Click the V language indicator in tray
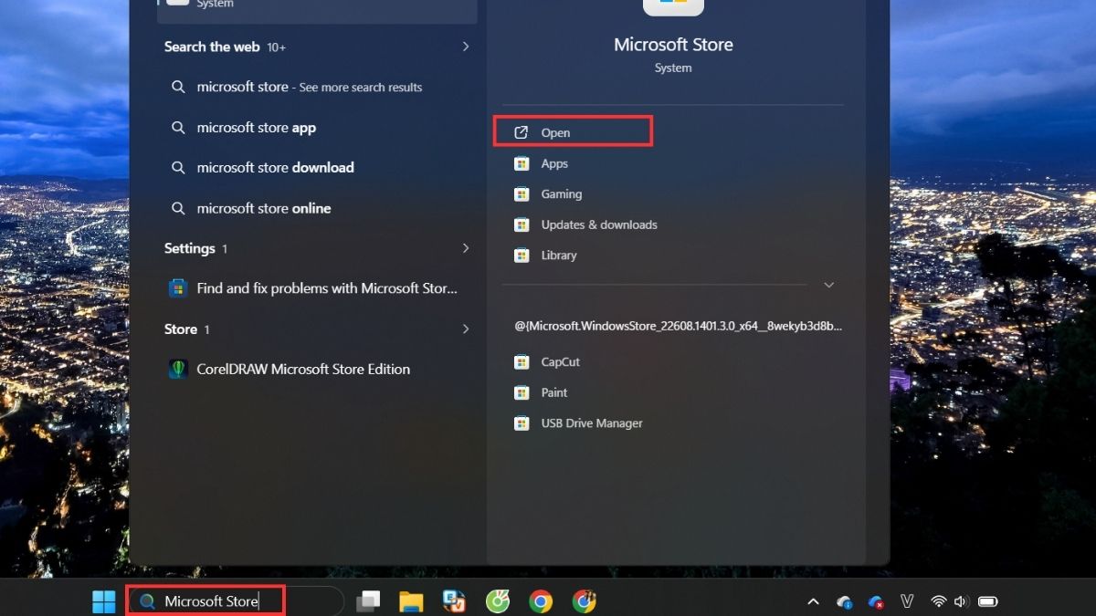This screenshot has width=1096, height=616. (x=907, y=602)
